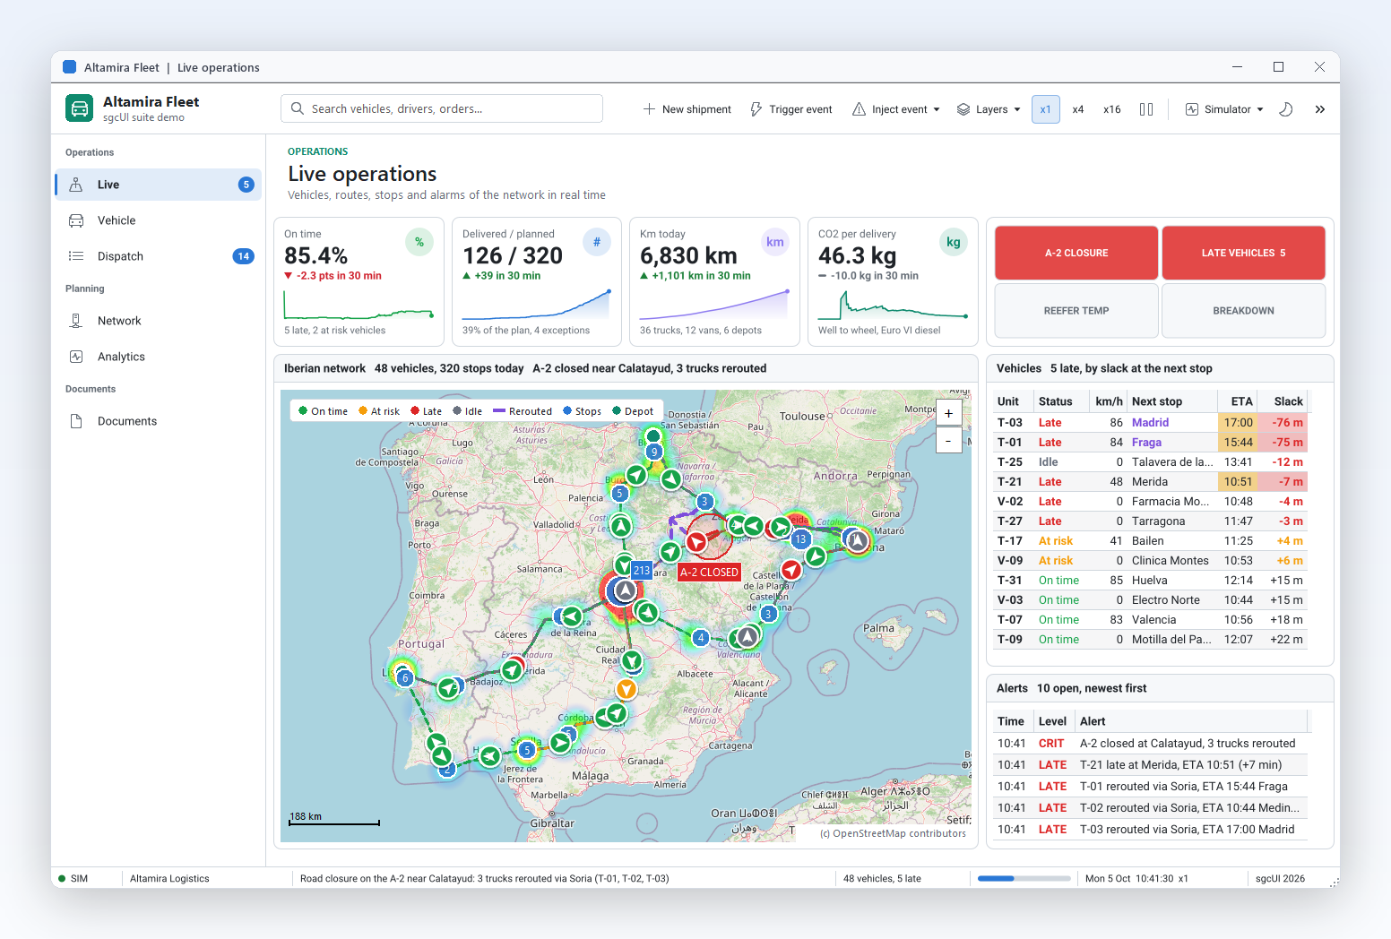Open Vehicle page in sidebar
1391x939 pixels.
pyautogui.click(x=159, y=220)
